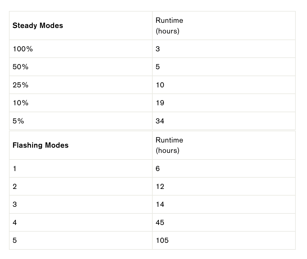Image resolution: width=307 pixels, height=259 pixels.
Task: Click the 19 hours runtime cell
Action: click(x=160, y=103)
